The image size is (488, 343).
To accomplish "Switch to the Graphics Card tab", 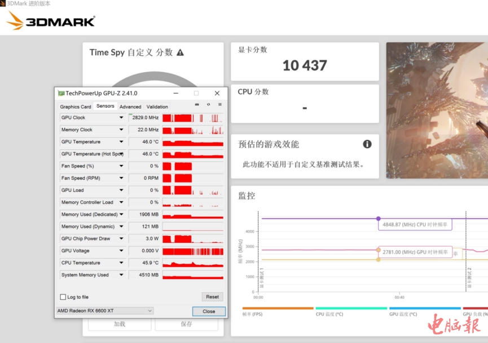I will point(76,106).
